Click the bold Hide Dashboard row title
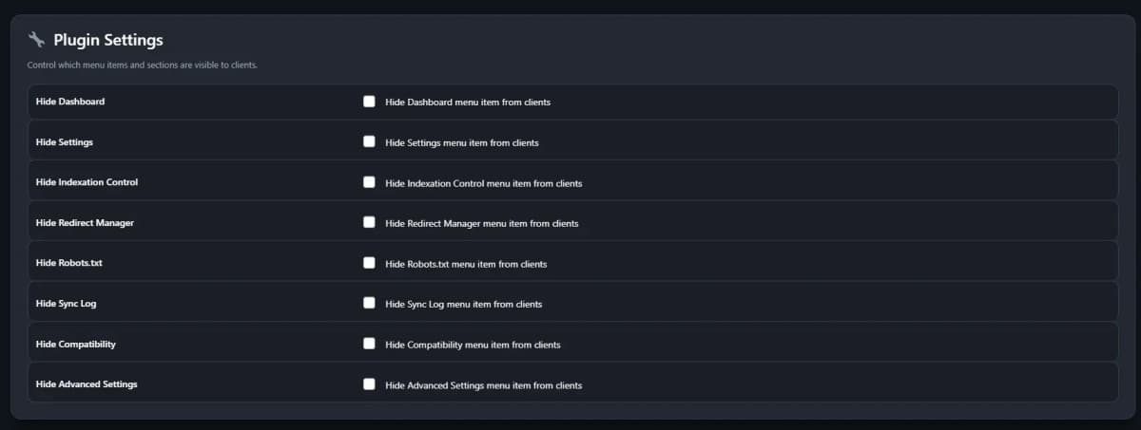This screenshot has width=1141, height=430. point(70,102)
